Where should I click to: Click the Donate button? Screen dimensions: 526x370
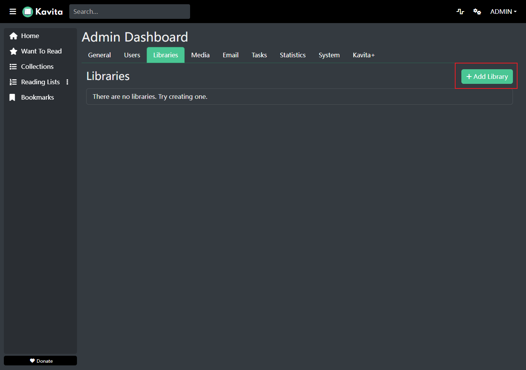click(x=40, y=361)
